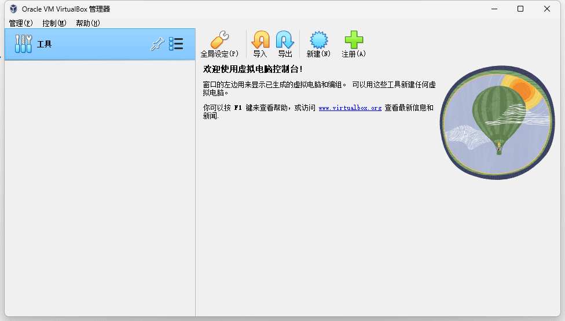Viewport: 565px width, 321px height.
Task: Minimize the VirtualBox manager window
Action: (x=494, y=9)
